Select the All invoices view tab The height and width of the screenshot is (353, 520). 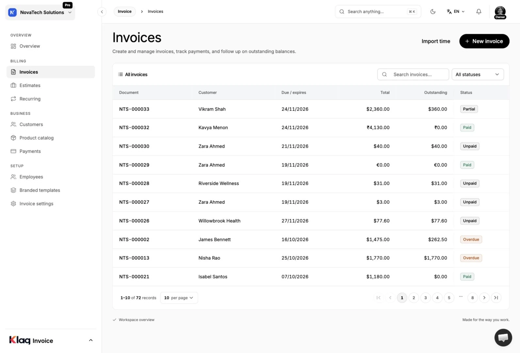[x=133, y=75]
